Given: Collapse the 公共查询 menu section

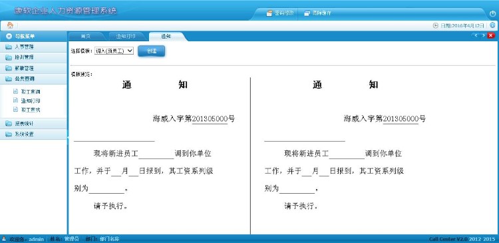Looking at the screenshot, I should pos(33,79).
